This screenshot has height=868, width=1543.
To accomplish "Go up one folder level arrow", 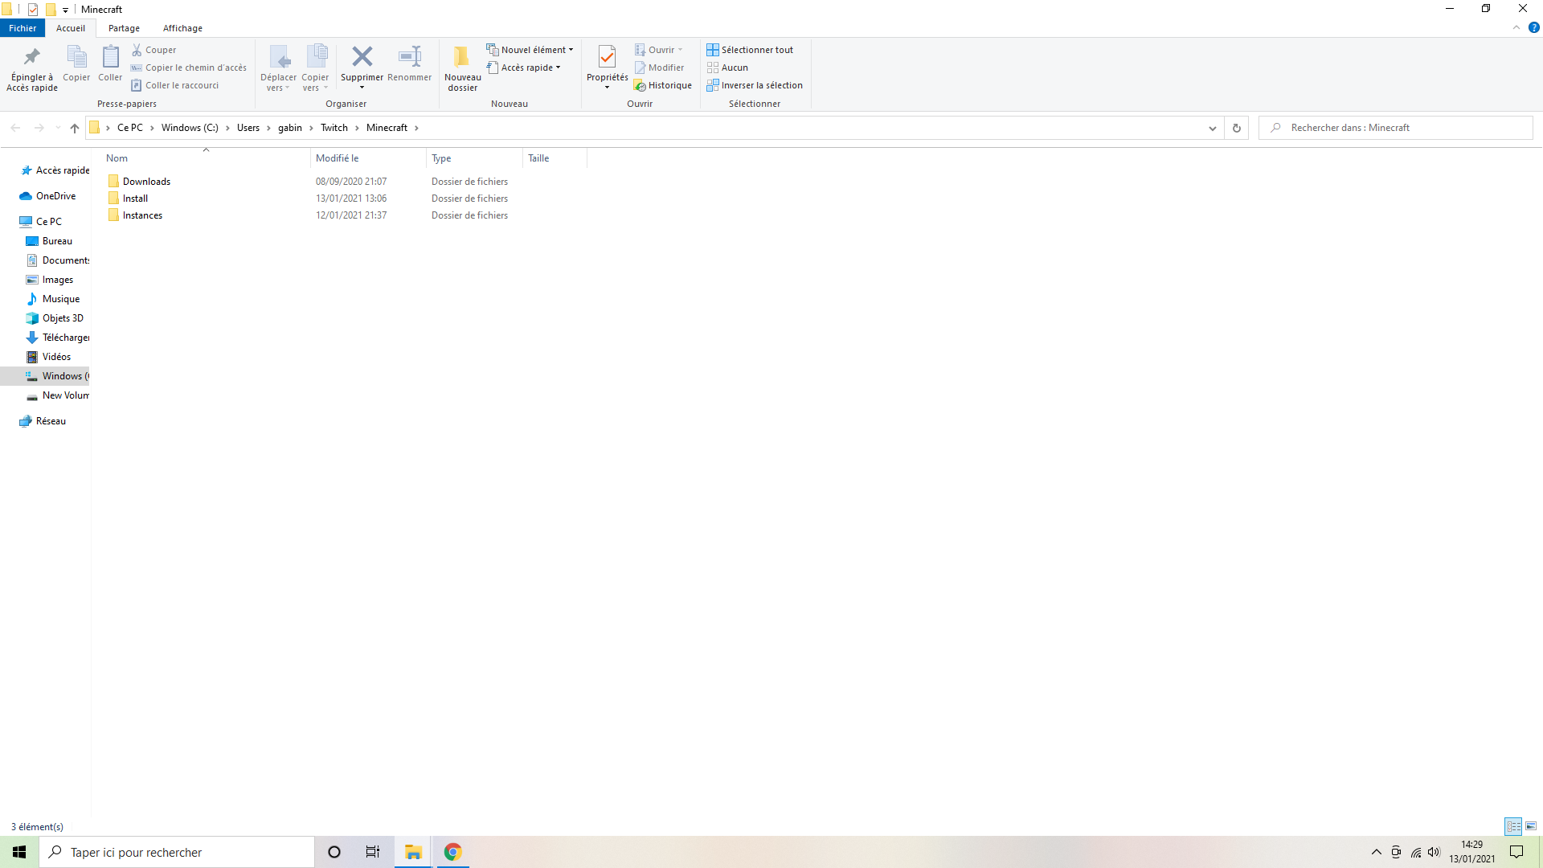I will click(x=75, y=128).
